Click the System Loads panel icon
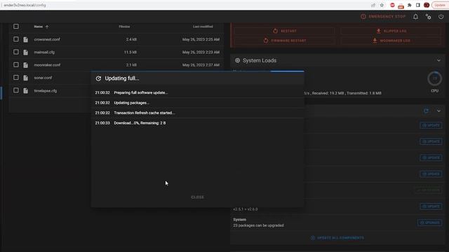Screen dimensions: 449x252 pyautogui.click(x=237, y=61)
